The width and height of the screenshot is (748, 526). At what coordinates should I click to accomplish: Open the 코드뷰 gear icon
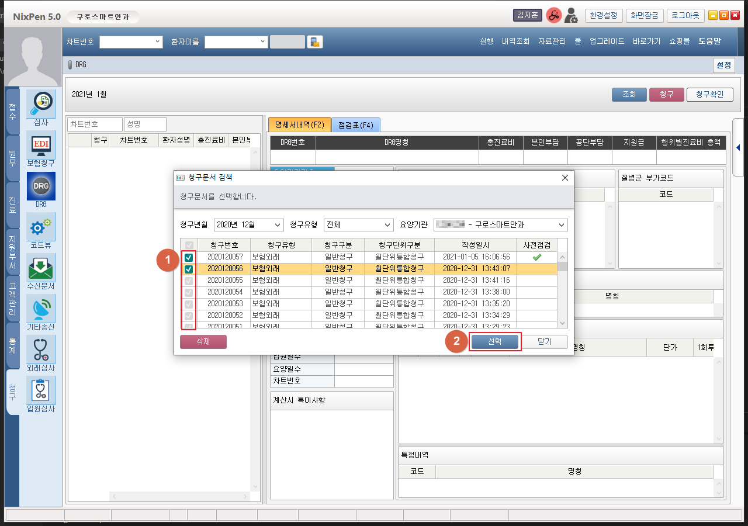[41, 227]
